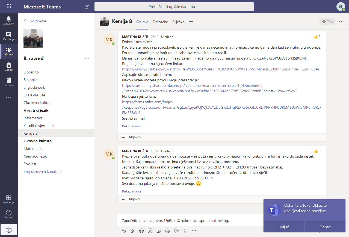349x237 pixels.
Task: Open Praise badge icon in compose bar
Action: (x=185, y=231)
